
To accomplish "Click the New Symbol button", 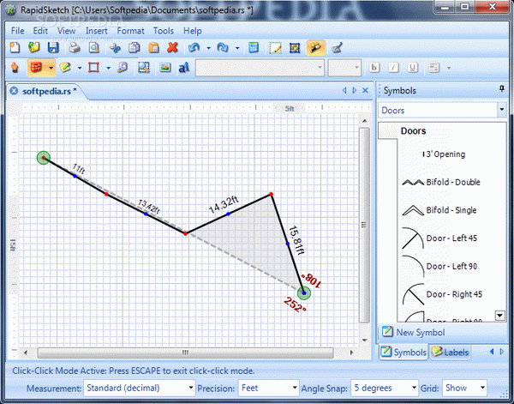I will tap(414, 332).
